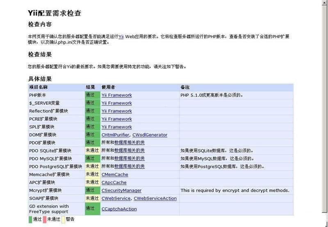328x227 pixels.
Task: Open Yii Framework link in PHP版本 row
Action: (x=117, y=95)
